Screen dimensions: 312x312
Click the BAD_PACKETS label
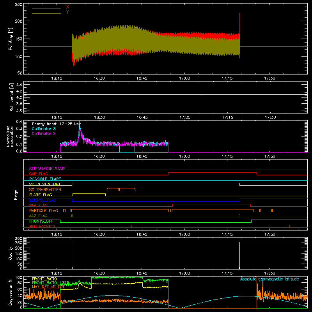coord(43,226)
